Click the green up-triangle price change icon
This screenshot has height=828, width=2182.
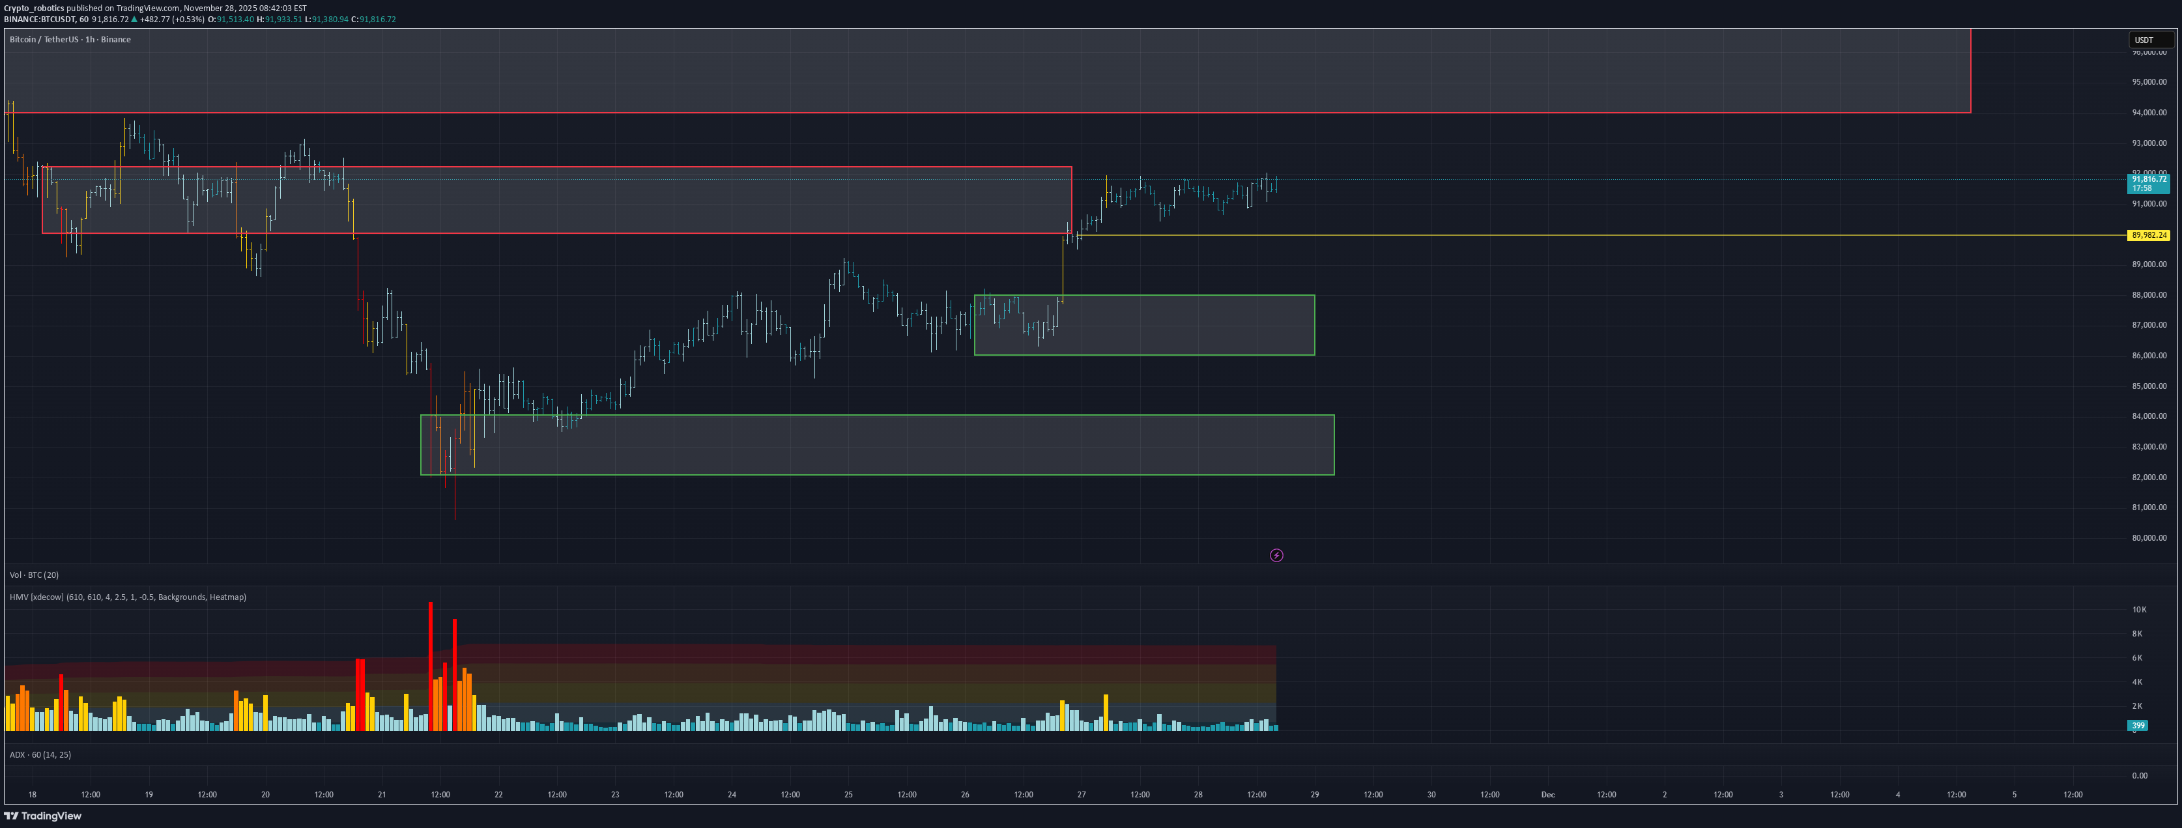135,20
